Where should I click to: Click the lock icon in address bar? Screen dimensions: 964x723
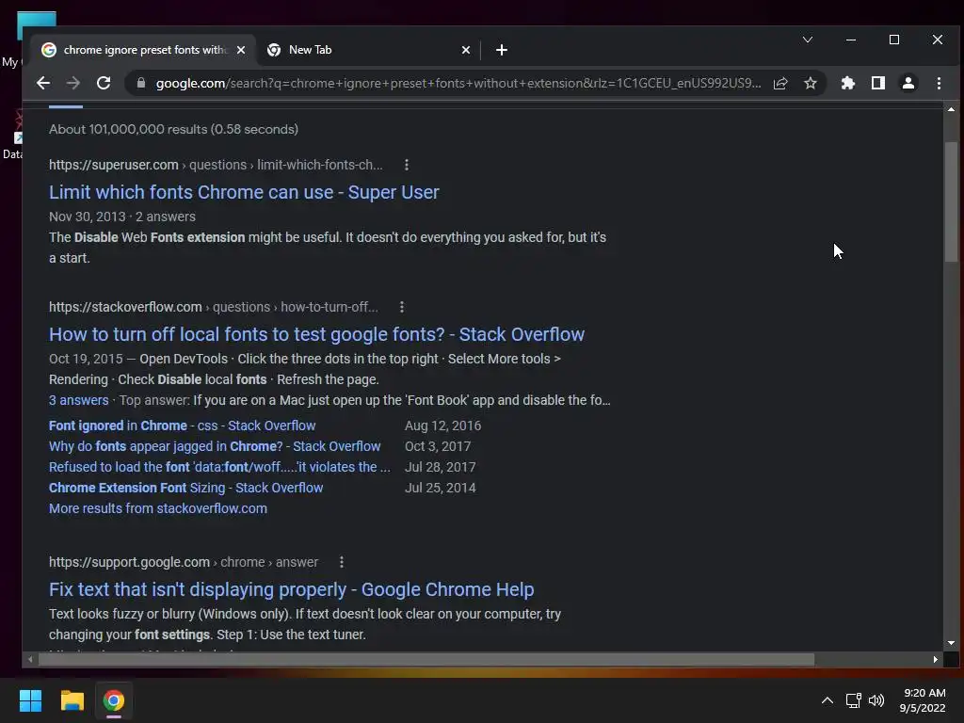(141, 83)
